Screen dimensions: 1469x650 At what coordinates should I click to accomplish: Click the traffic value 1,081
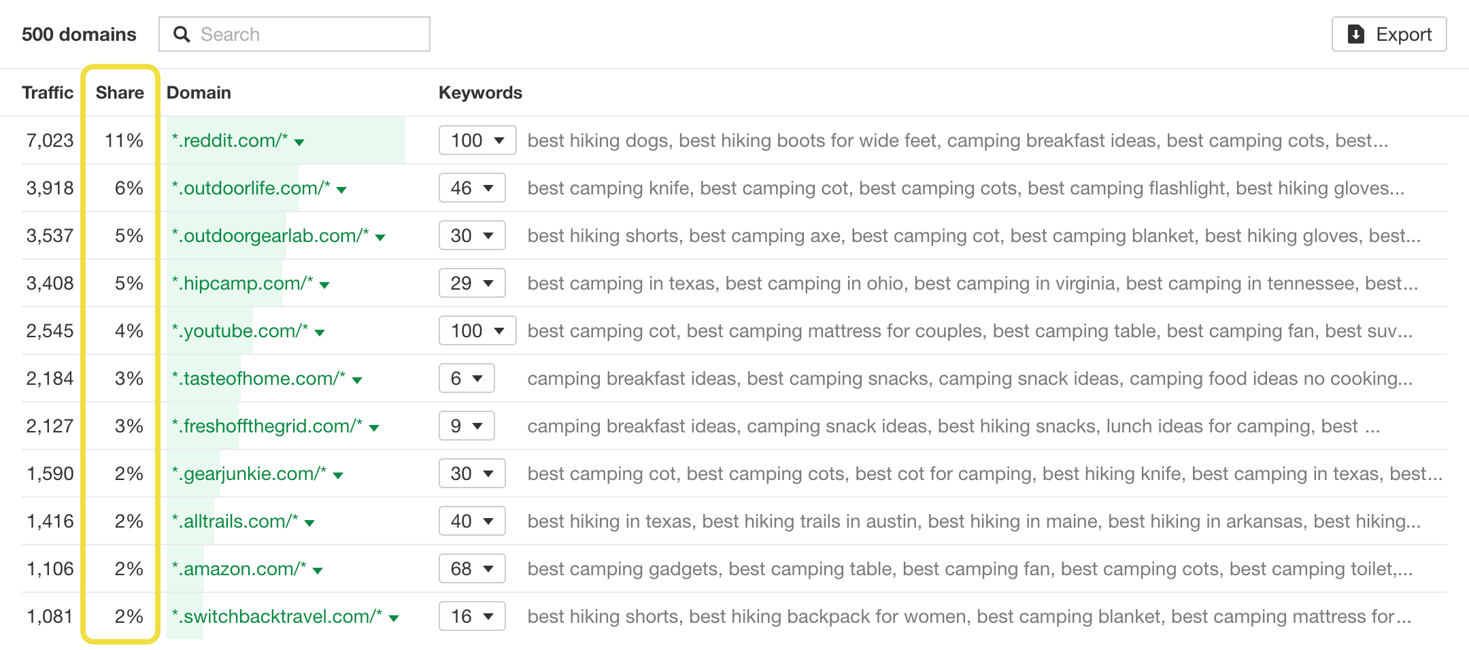(x=50, y=616)
